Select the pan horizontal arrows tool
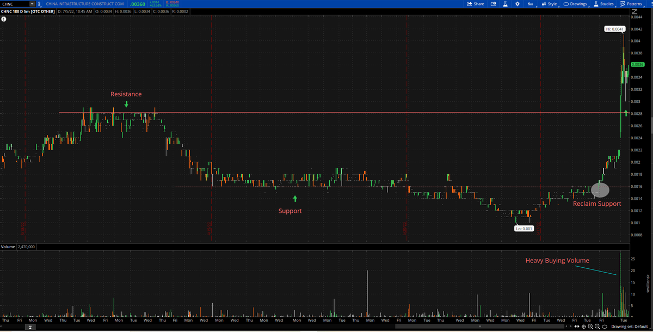This screenshot has width=653, height=332. (577, 327)
